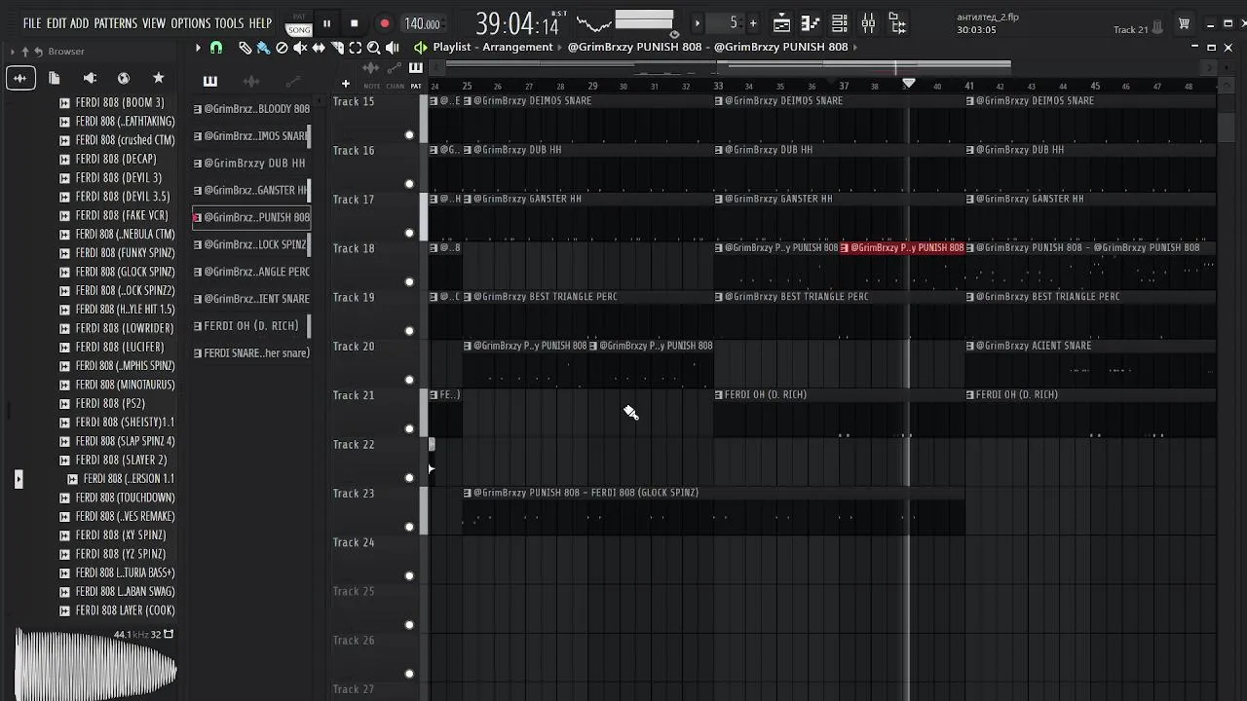Screen dimensions: 1247x701
Task: Open the EDIT menu
Action: pos(56,23)
